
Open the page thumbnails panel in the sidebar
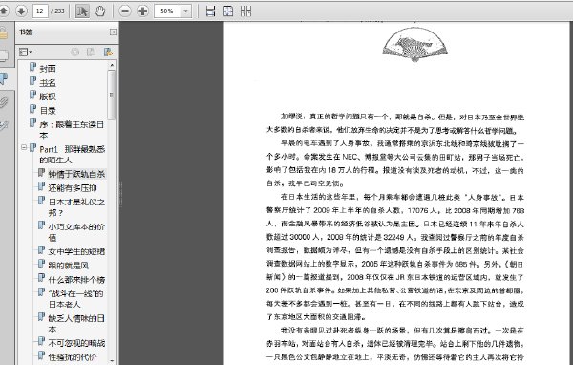[x=3, y=55]
